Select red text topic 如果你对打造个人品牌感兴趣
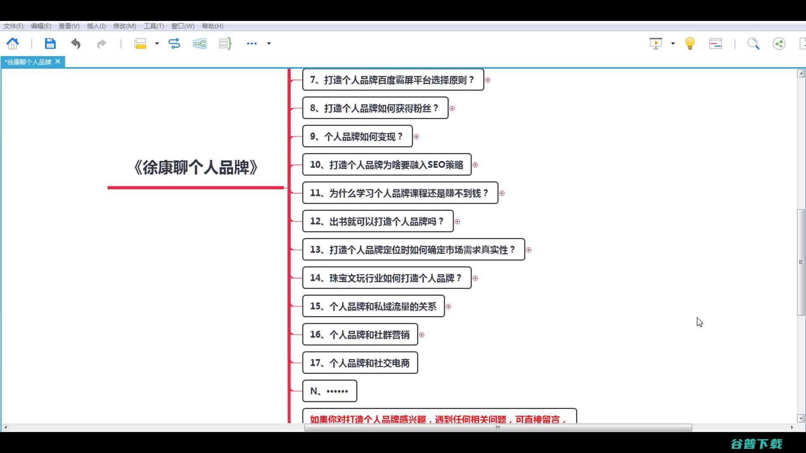The image size is (806, 453). tap(439, 416)
